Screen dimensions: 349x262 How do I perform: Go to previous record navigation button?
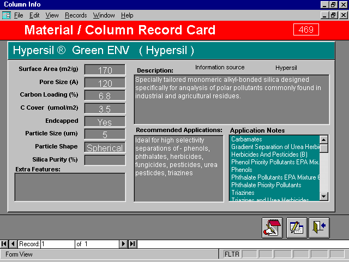(x=13, y=244)
